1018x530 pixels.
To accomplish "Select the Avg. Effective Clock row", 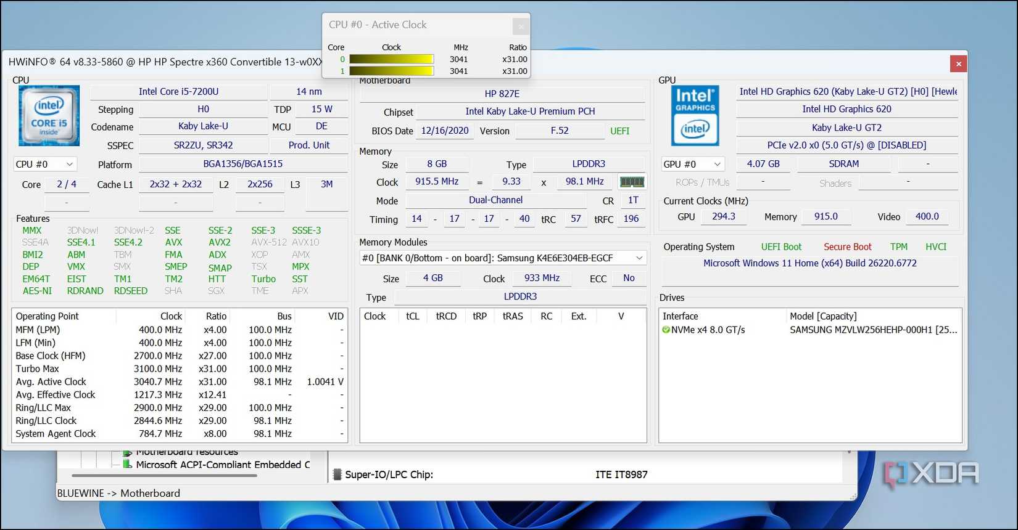I will coord(180,394).
